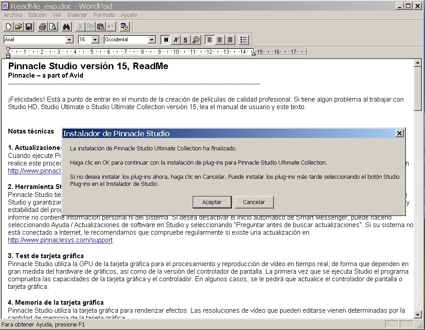Open the Formato menu
The image size is (425, 330).
coord(104,15)
